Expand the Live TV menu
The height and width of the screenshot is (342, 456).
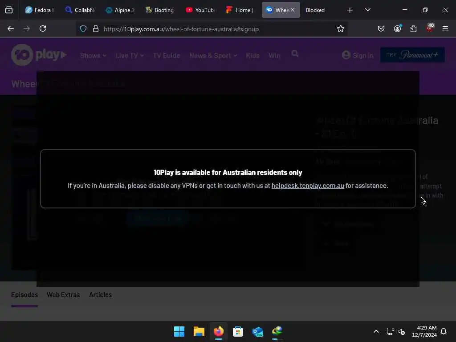(130, 56)
